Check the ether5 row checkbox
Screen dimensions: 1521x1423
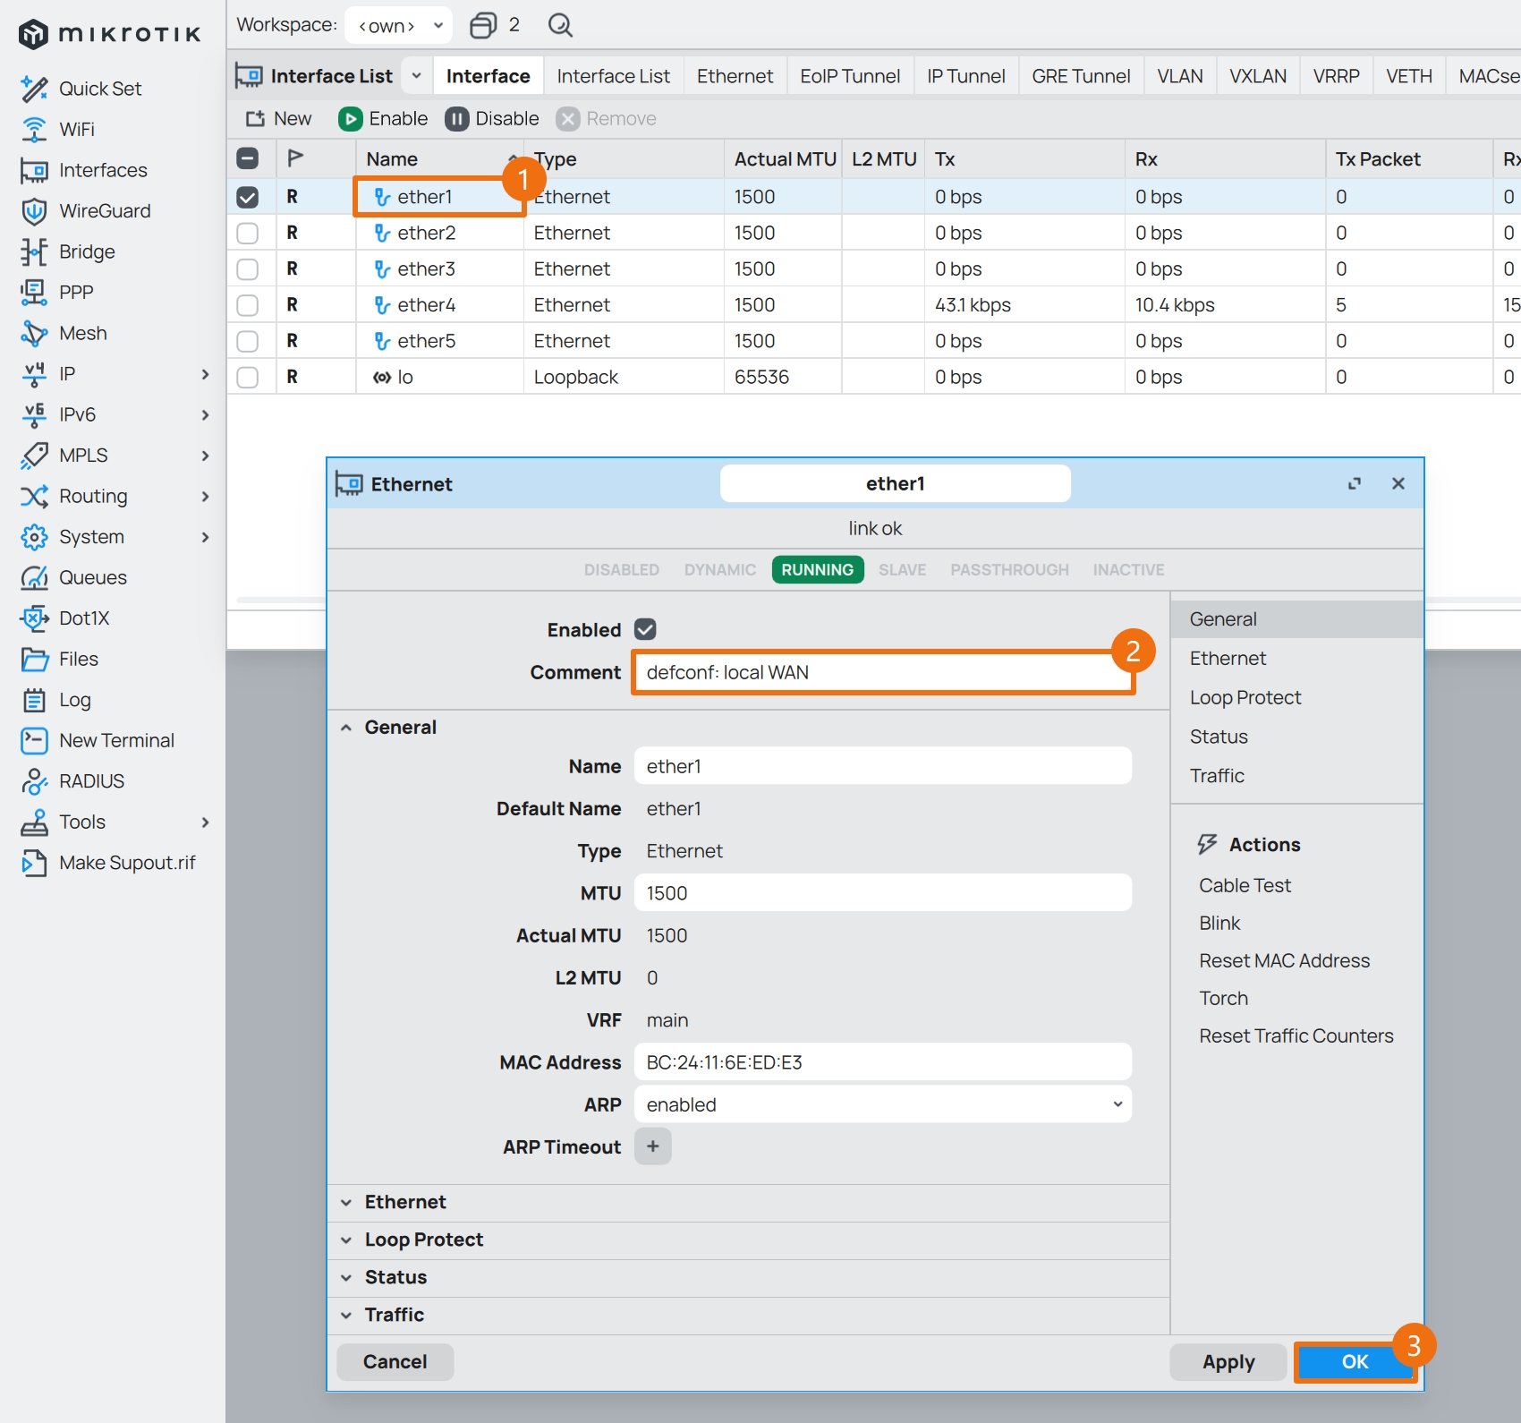coord(248,341)
